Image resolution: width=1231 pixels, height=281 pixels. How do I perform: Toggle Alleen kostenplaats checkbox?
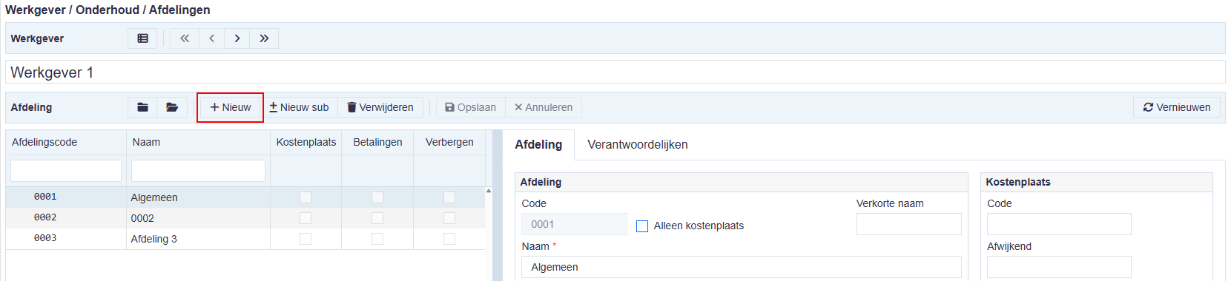click(x=642, y=226)
